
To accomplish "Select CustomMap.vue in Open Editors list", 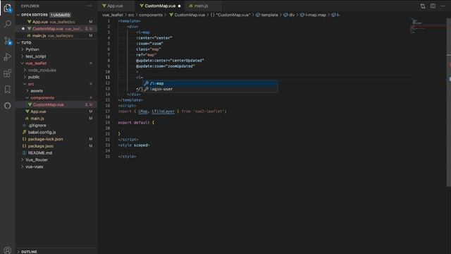I will [56, 29].
